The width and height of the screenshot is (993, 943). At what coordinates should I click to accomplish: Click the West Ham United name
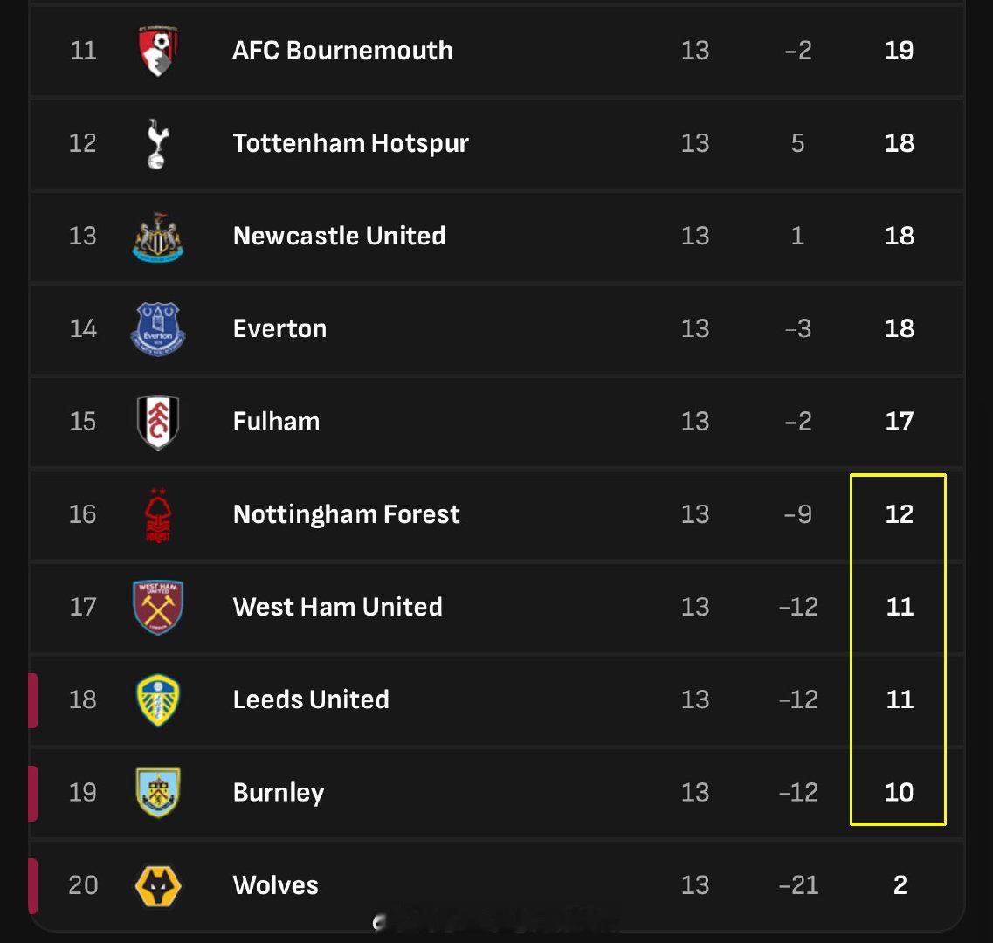point(337,607)
